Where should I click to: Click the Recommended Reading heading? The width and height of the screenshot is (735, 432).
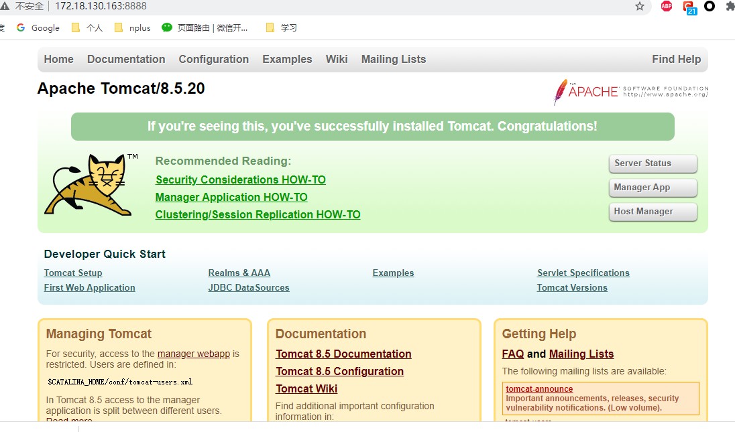coord(223,161)
